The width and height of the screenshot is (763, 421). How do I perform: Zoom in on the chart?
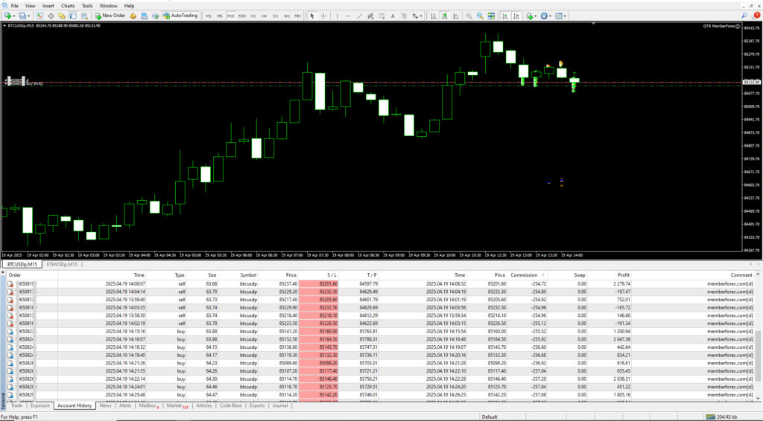click(467, 15)
